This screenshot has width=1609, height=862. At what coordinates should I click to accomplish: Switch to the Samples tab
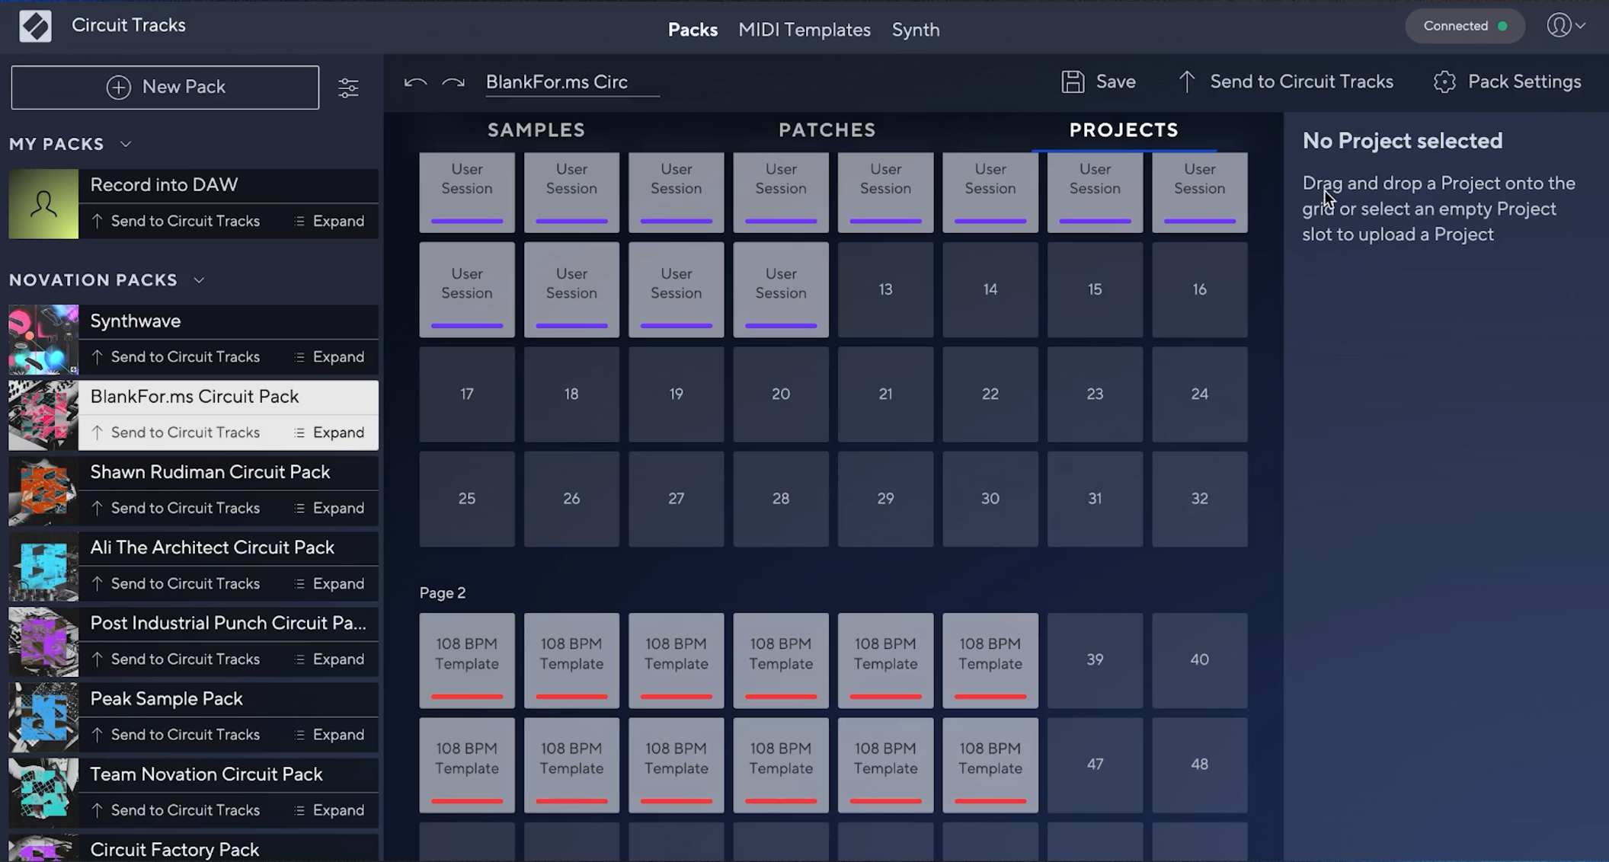pos(536,130)
